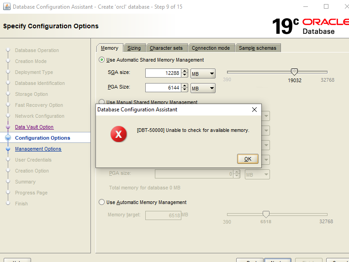The image size is (349, 262).
Task: Click the SGA size input field
Action: coord(163,73)
